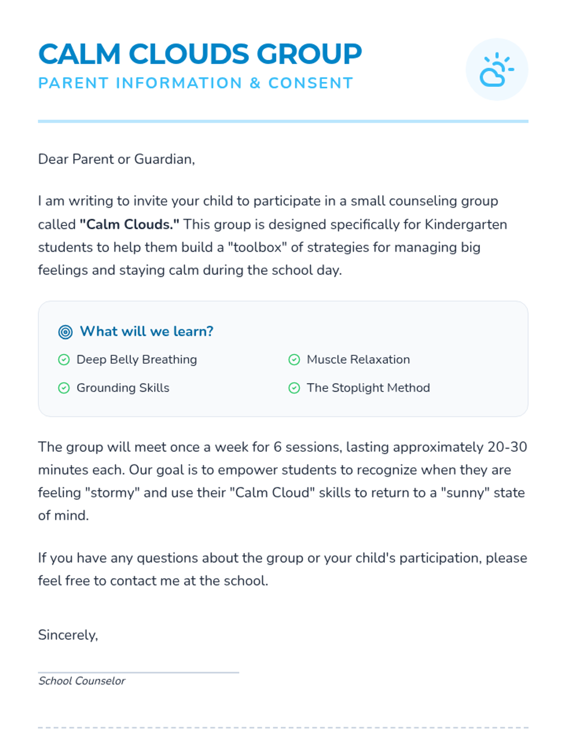
Task: Click the checkmark icon beside The Stoplight Method
Action: pyautogui.click(x=294, y=388)
